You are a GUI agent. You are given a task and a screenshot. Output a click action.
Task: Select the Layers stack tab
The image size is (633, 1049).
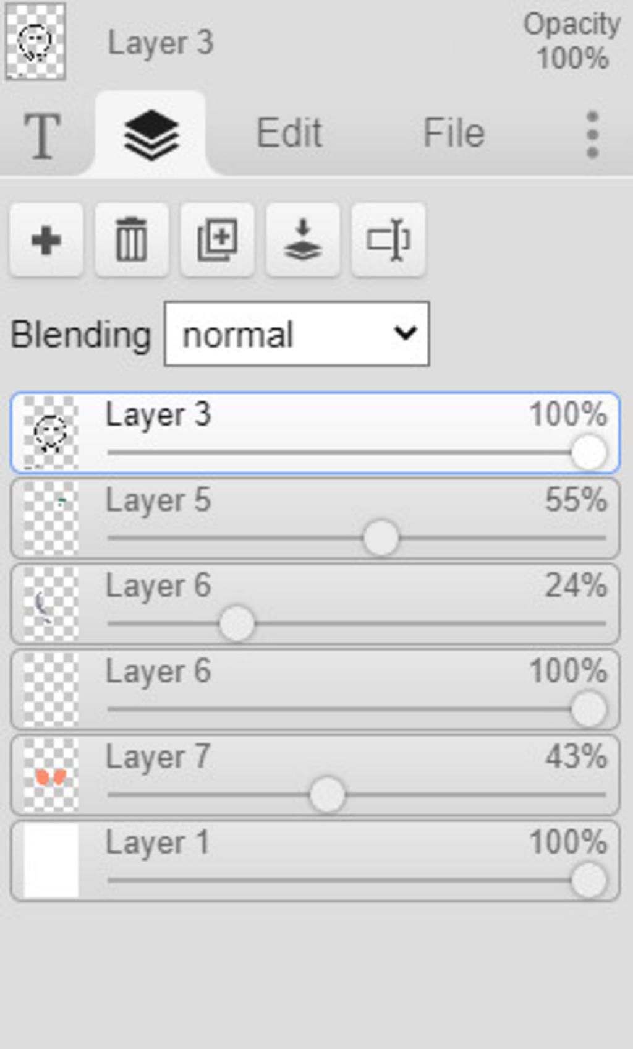coord(151,134)
